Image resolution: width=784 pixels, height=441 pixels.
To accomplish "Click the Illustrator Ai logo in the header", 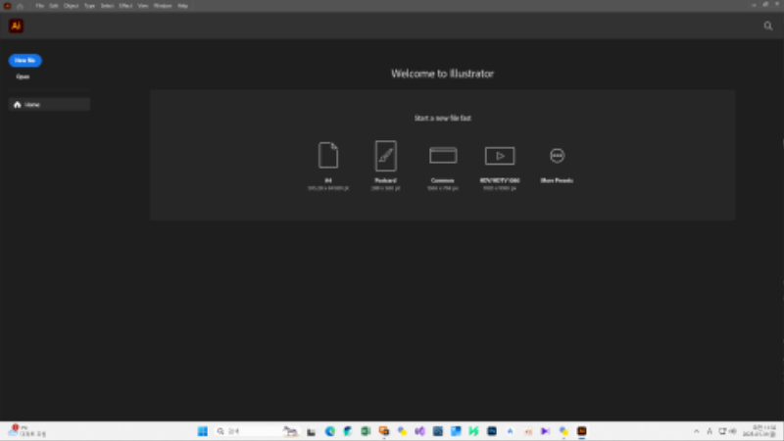I will point(16,26).
